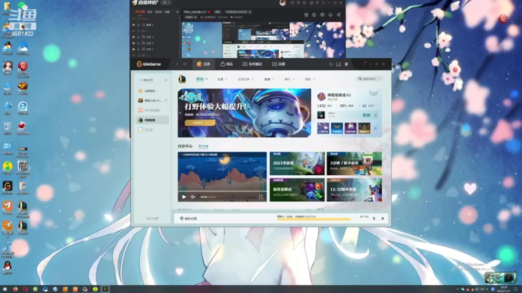The height and width of the screenshot is (293, 522).
Task: Toggle visibility of 文本 2 source
Action: tap(134, 43)
